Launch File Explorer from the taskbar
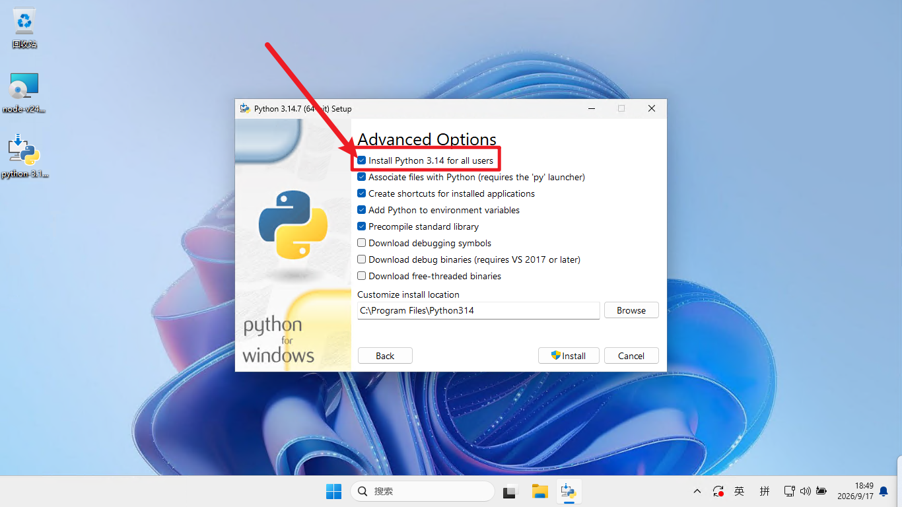This screenshot has width=902, height=507. pyautogui.click(x=540, y=491)
